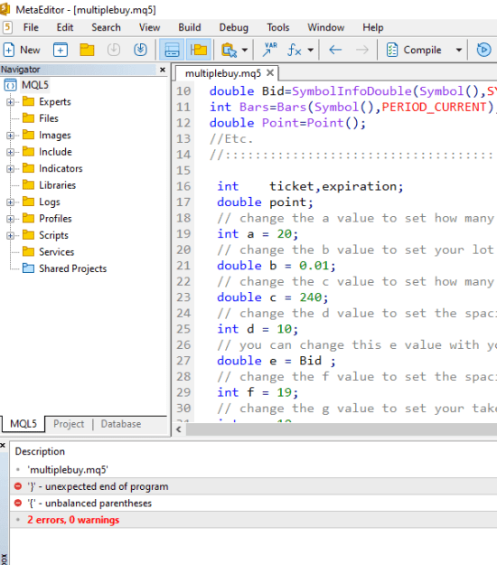Click the fx function icon
The width and height of the screenshot is (497, 565).
point(295,50)
